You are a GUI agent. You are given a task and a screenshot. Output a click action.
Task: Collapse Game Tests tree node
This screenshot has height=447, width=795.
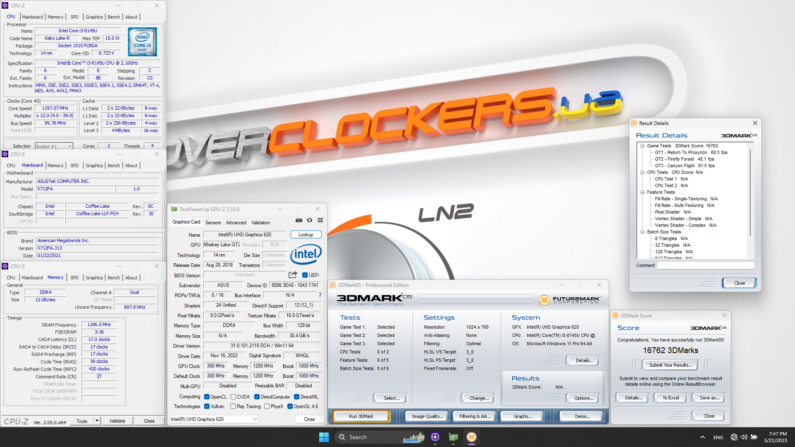click(x=643, y=146)
